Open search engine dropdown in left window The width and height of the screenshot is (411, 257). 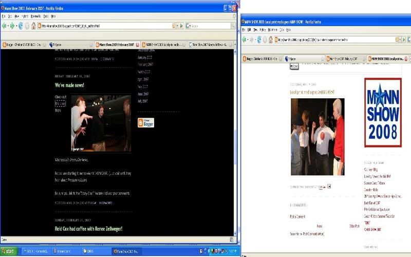(190, 26)
